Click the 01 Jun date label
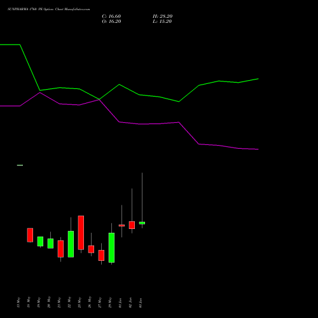This screenshot has height=318, width=318. [120, 303]
